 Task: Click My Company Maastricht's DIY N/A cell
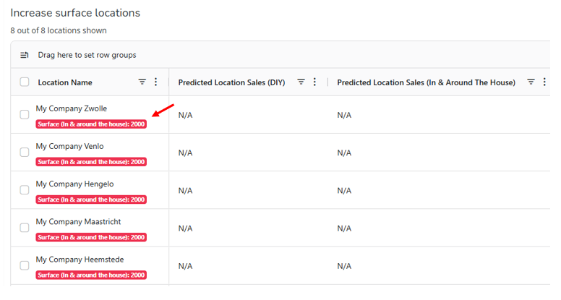pos(185,228)
